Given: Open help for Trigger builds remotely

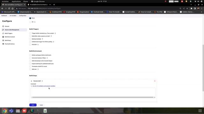Looking at the screenshot, I should 55,33.
